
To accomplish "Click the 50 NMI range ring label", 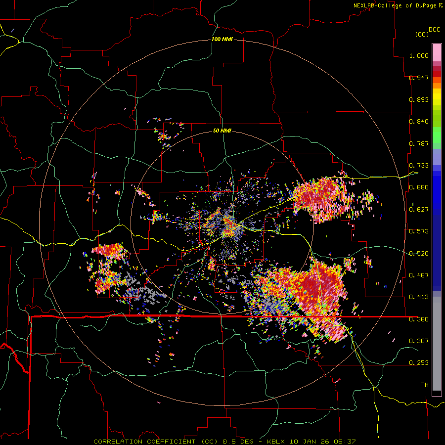I will click(x=222, y=131).
